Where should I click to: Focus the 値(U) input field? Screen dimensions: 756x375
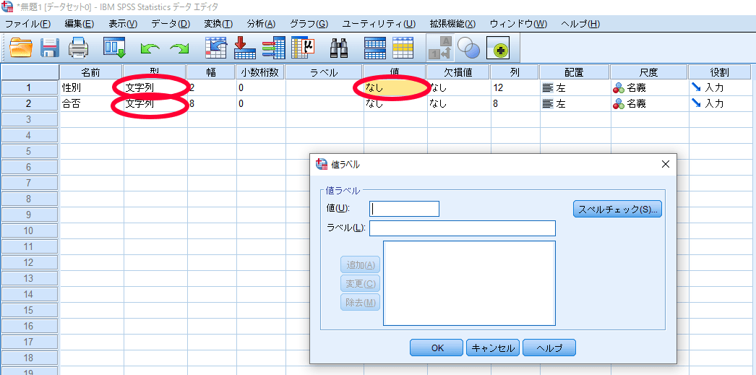(x=404, y=209)
